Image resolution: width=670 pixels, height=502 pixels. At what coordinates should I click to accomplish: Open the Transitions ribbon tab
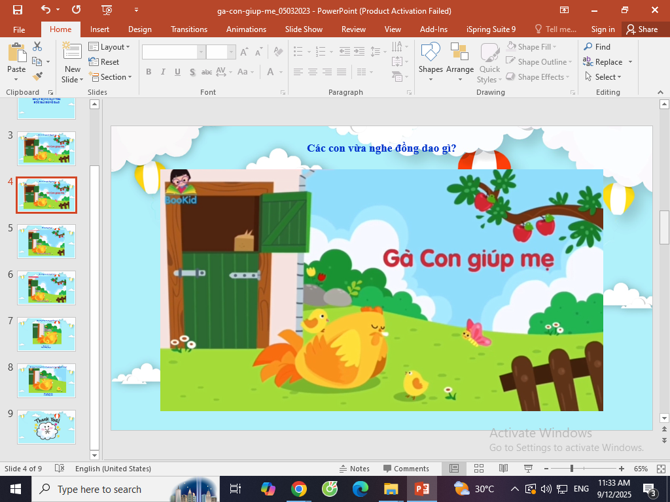point(188,29)
